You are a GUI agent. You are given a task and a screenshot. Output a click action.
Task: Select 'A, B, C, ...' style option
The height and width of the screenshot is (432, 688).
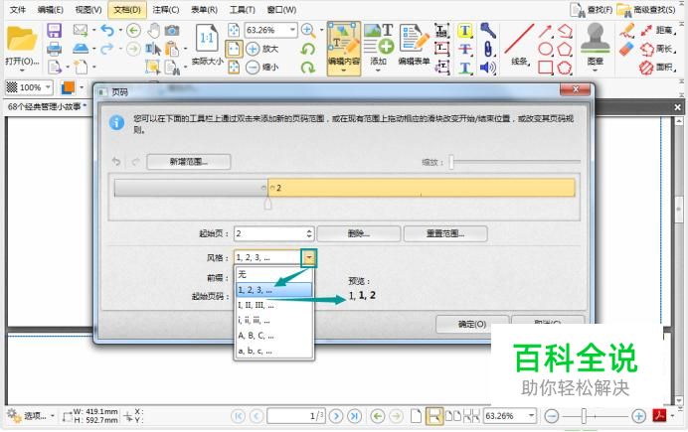273,336
